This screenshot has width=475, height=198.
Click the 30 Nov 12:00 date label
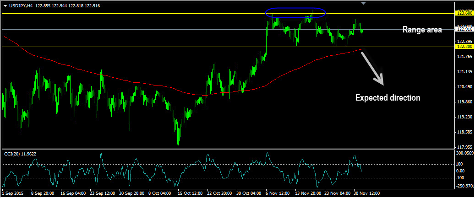367,193
